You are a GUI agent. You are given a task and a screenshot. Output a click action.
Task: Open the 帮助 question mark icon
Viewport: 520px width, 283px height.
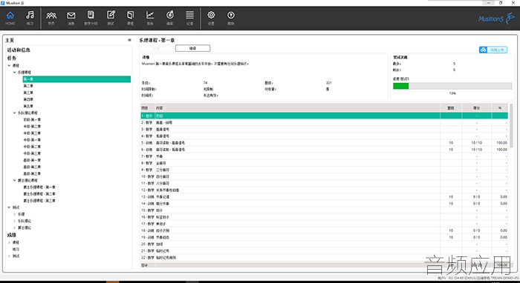coord(231,19)
